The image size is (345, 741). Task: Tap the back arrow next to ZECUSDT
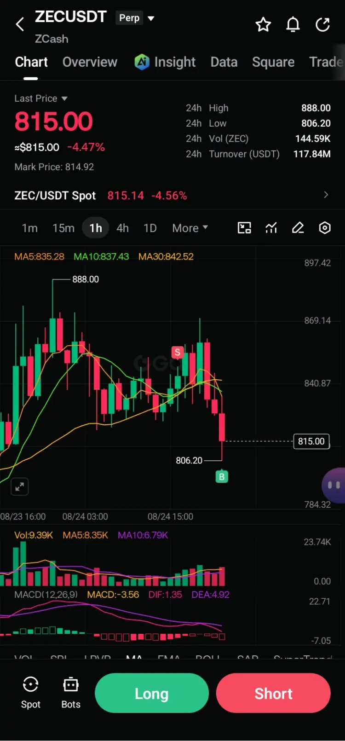click(x=20, y=24)
